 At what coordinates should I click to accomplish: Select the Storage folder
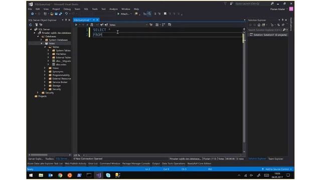click(x=56, y=85)
